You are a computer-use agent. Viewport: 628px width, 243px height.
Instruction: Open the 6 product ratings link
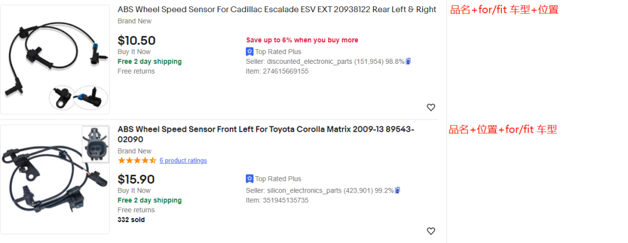(183, 161)
